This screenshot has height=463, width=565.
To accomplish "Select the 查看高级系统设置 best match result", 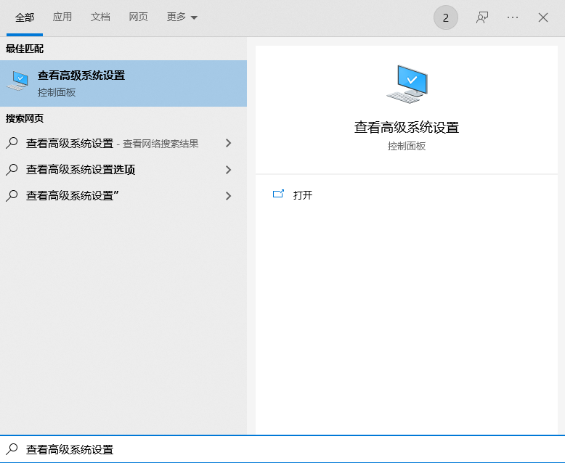I will pos(123,83).
